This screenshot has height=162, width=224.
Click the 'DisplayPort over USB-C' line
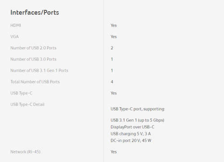click(132, 127)
